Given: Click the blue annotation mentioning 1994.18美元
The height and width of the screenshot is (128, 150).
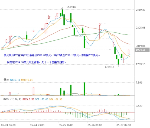Looking at the screenshot, I should 37,62.
